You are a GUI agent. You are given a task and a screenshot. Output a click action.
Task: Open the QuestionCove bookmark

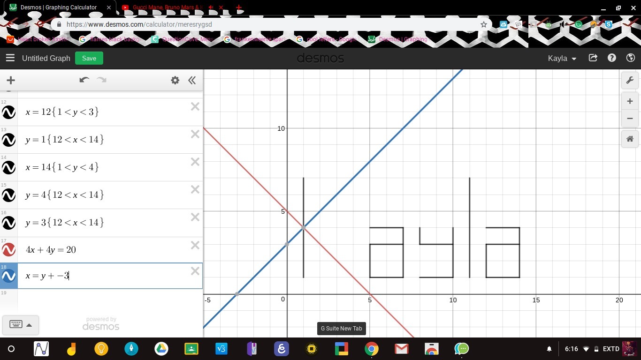point(183,39)
